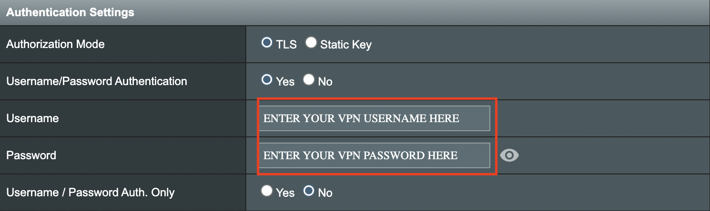Focus the VPN username input field
Image resolution: width=710 pixels, height=211 pixels.
(x=374, y=118)
